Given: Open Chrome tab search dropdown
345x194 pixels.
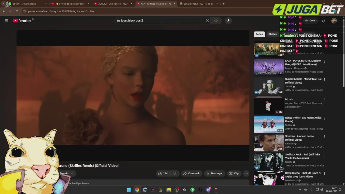Looking at the screenshot, I should pos(4,4).
